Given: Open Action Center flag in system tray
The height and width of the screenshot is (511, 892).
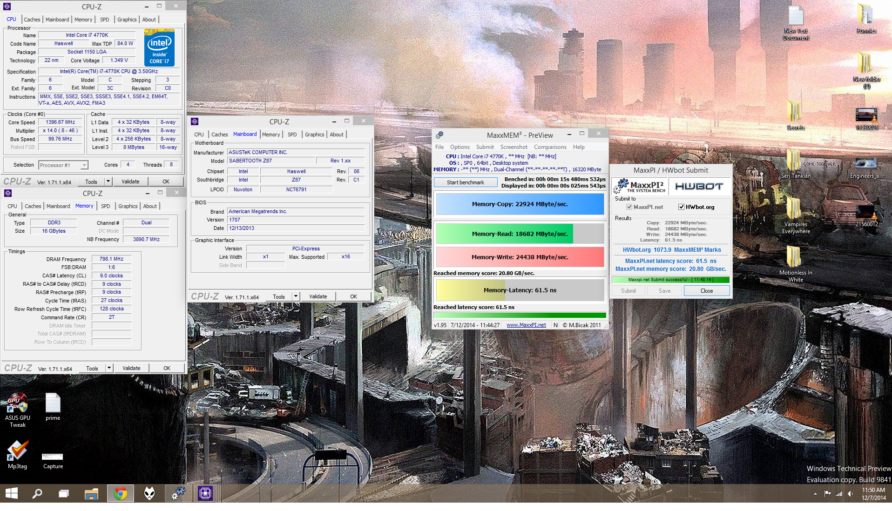Looking at the screenshot, I should point(827,494).
